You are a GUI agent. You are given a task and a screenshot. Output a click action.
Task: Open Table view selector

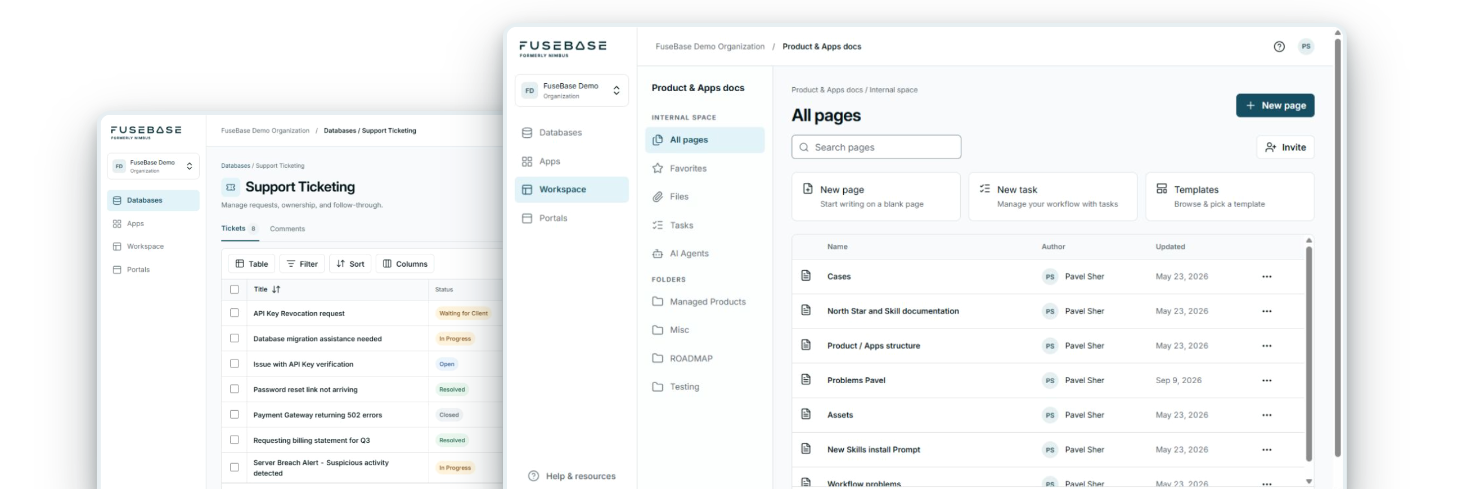251,264
